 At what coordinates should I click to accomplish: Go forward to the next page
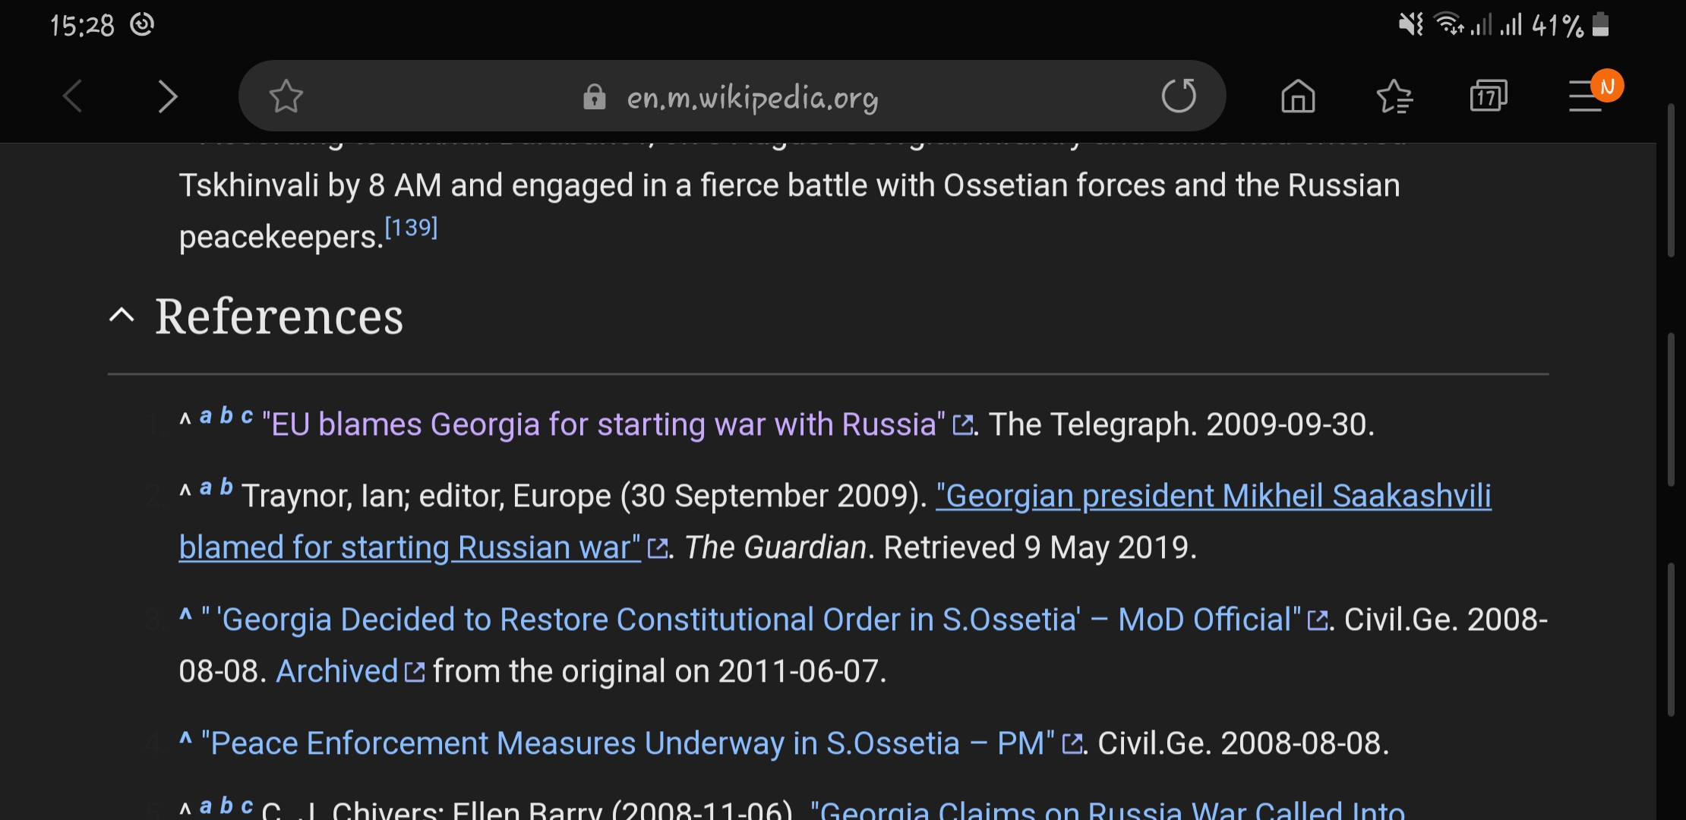tap(167, 96)
